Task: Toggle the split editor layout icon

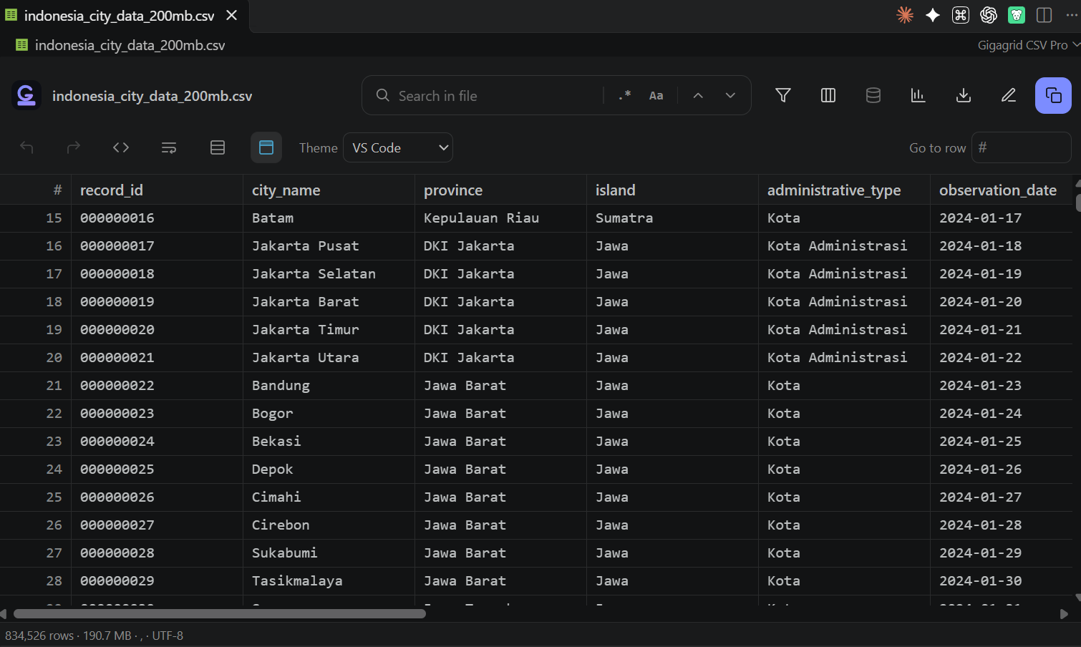Action: pyautogui.click(x=1044, y=15)
